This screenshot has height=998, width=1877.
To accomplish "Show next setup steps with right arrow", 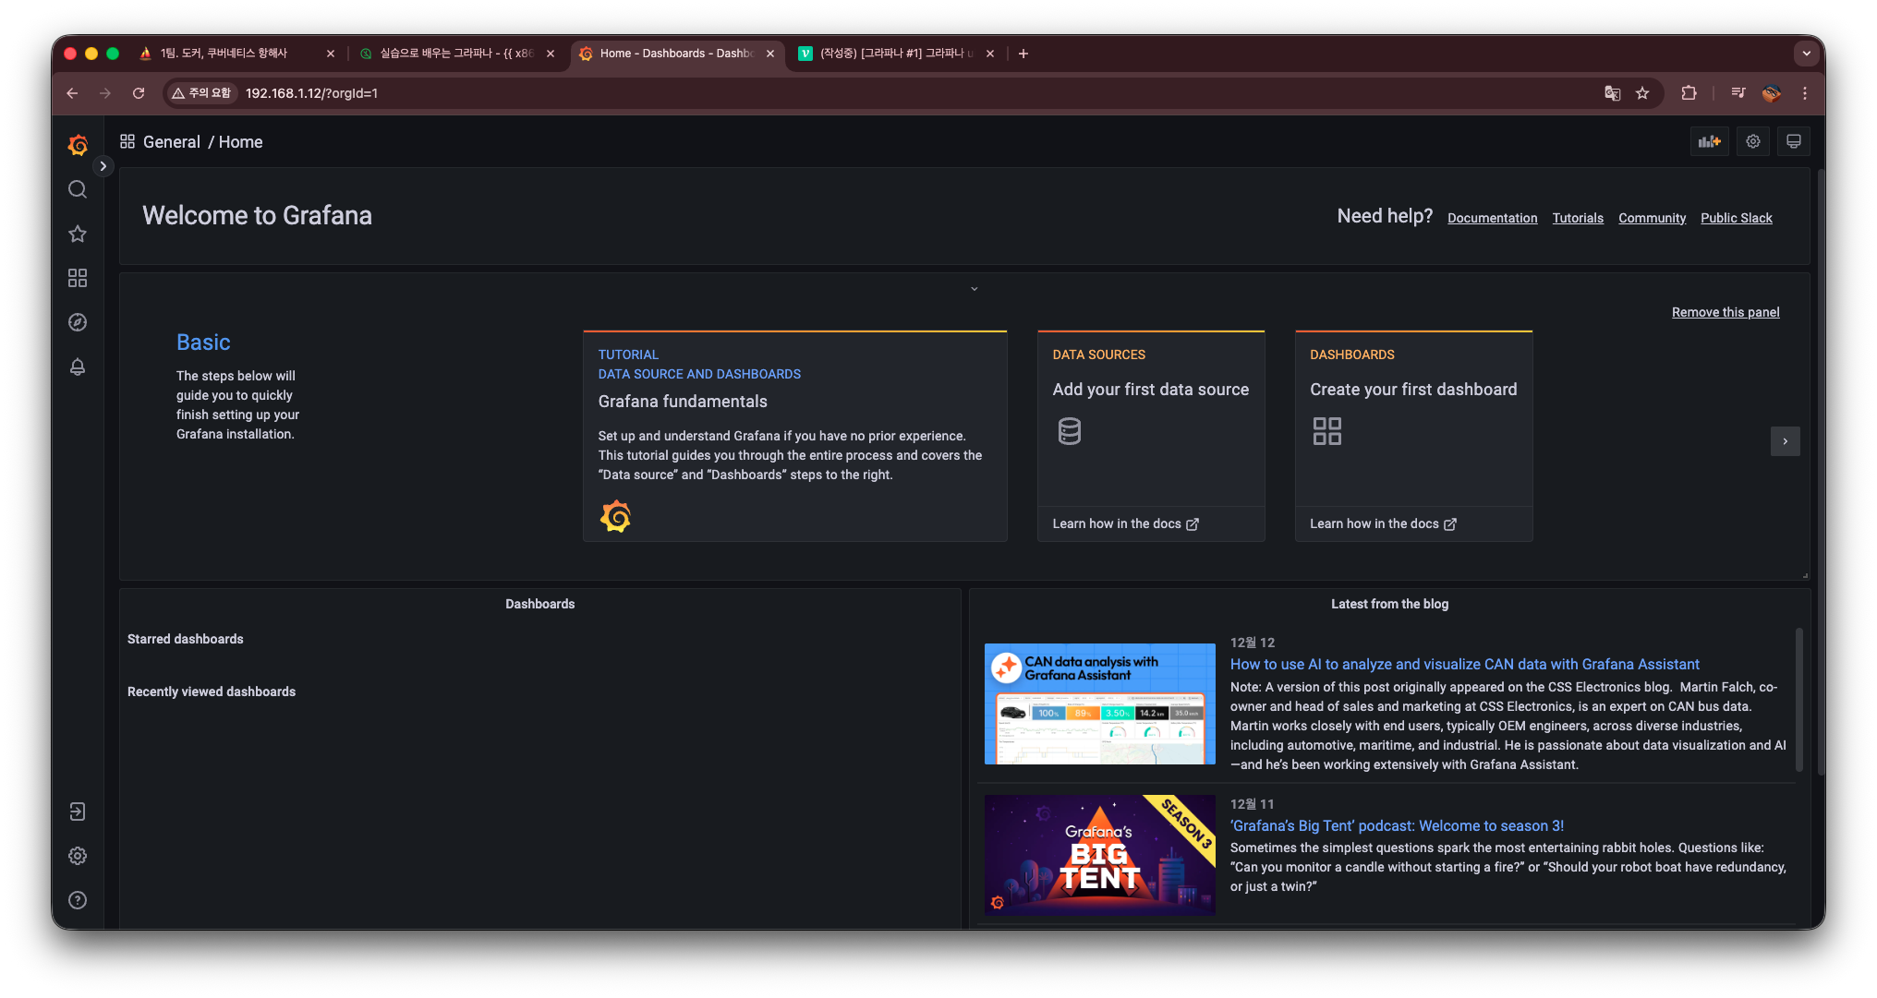I will point(1785,441).
